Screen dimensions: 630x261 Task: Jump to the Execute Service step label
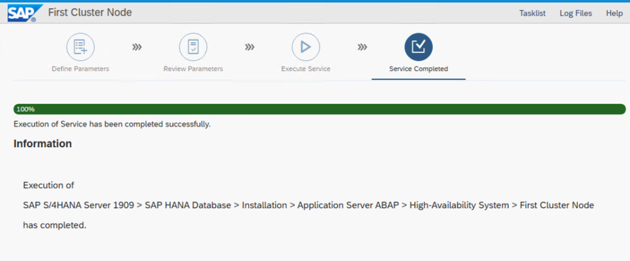pos(306,69)
